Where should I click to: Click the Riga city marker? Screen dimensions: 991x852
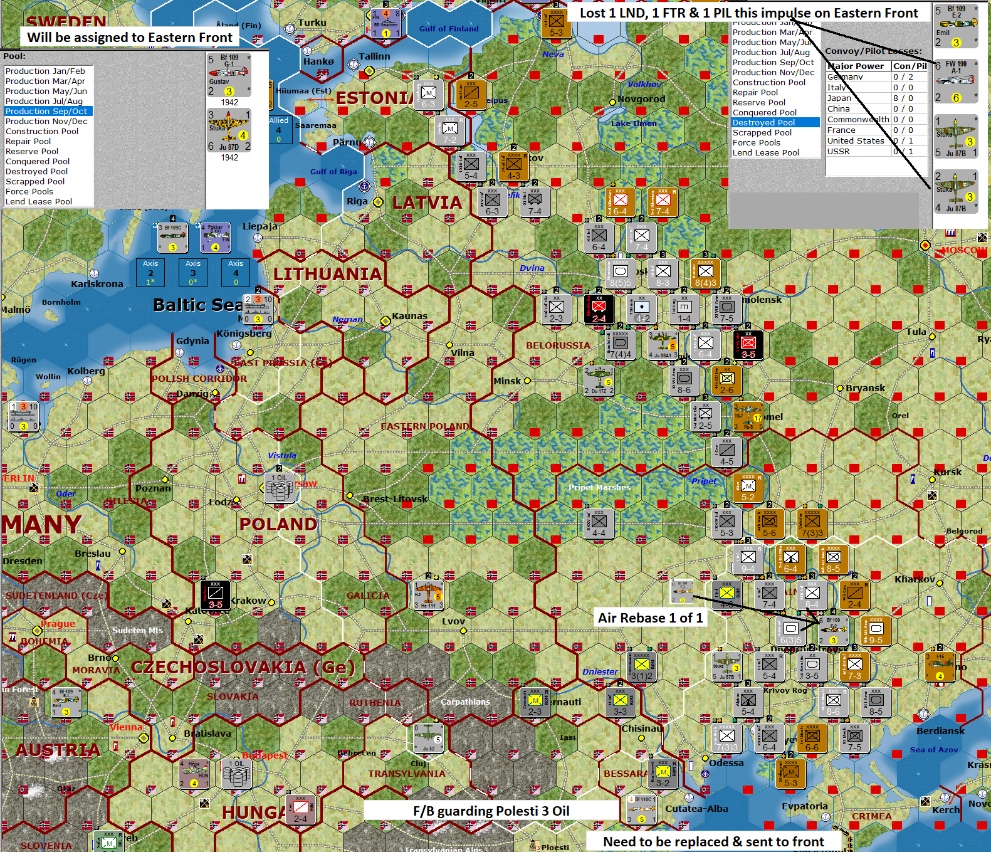(378, 202)
